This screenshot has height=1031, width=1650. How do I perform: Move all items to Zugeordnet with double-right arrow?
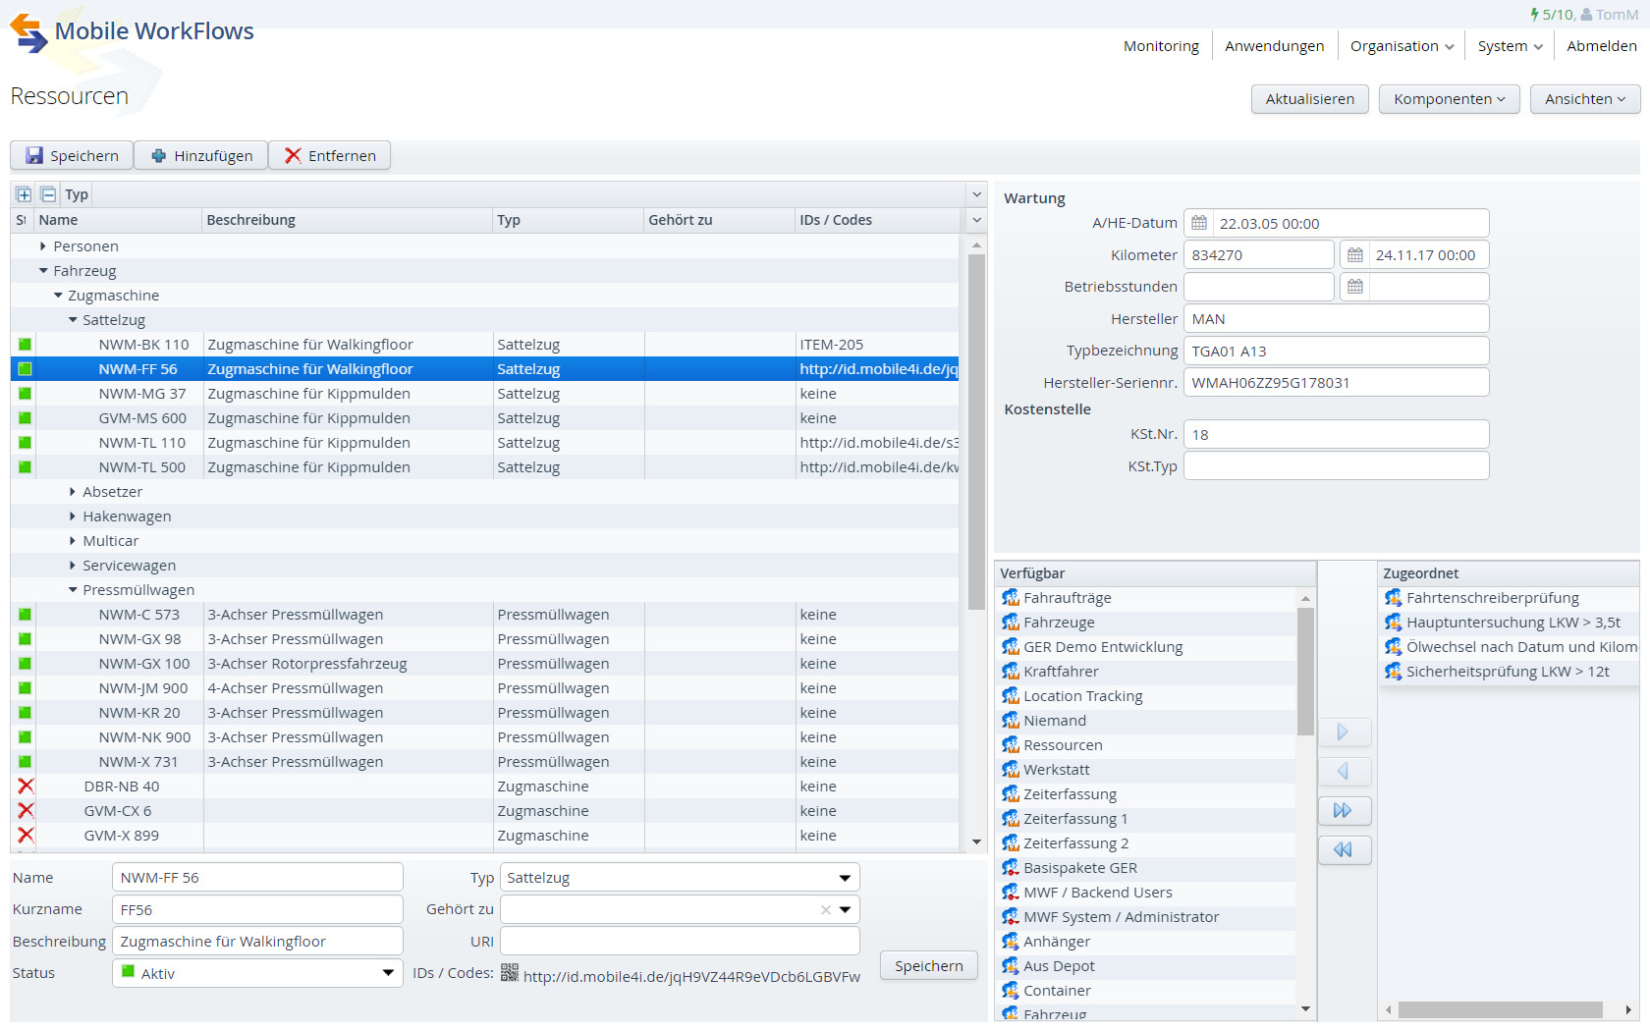tap(1344, 811)
